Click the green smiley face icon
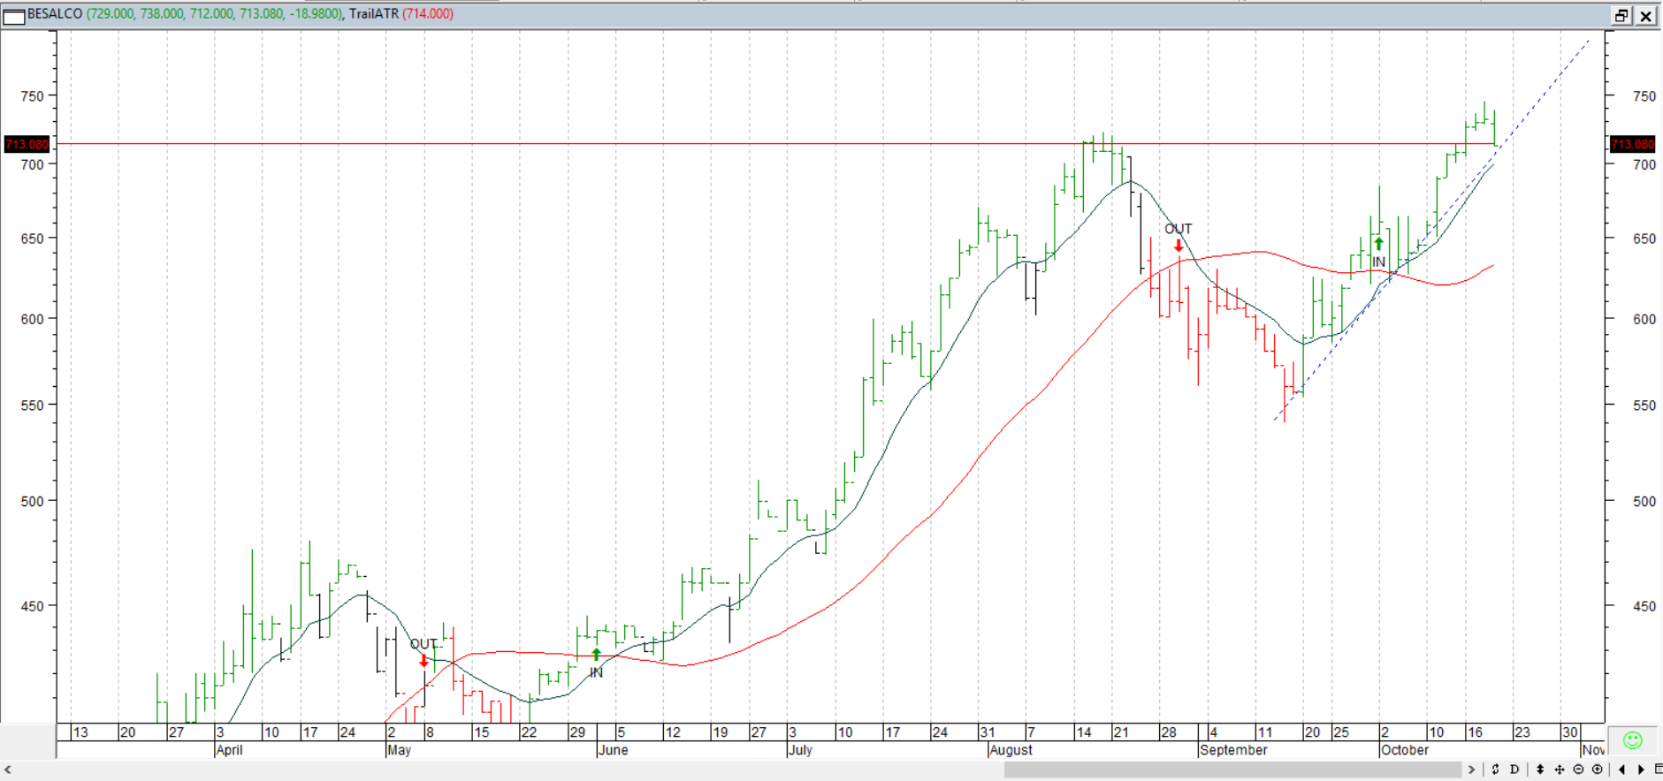The height and width of the screenshot is (781, 1663). 1632,740
